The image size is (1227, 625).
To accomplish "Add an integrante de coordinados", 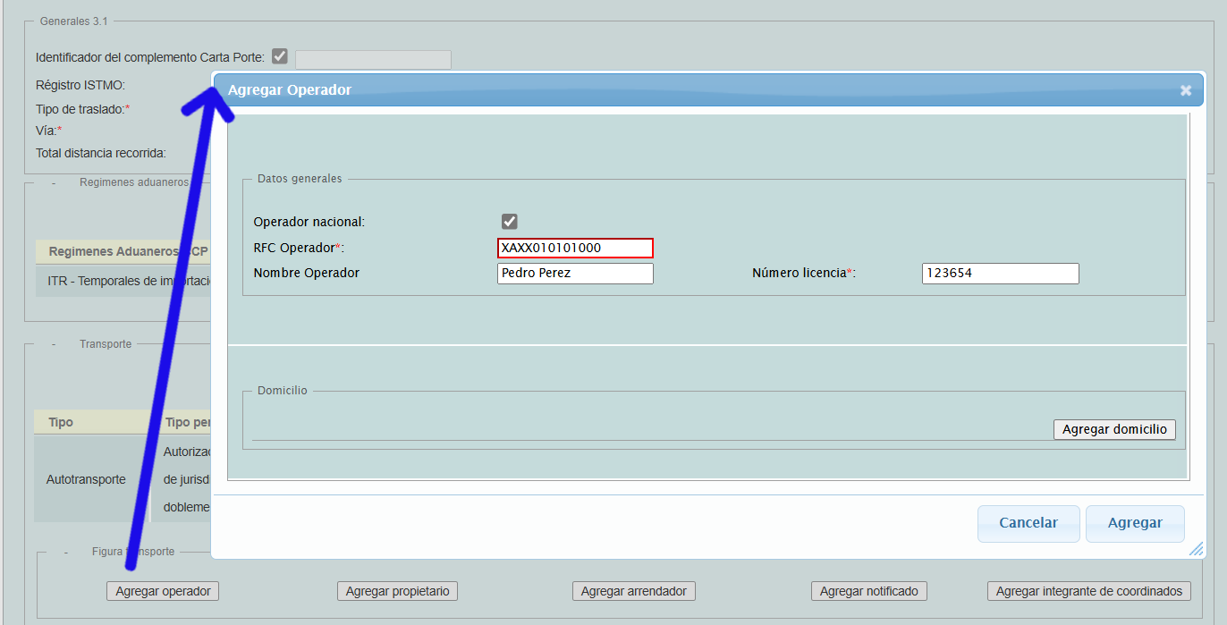I will click(x=1088, y=591).
